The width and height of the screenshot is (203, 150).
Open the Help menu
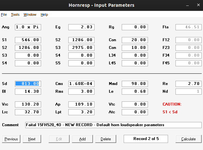[x=44, y=14]
